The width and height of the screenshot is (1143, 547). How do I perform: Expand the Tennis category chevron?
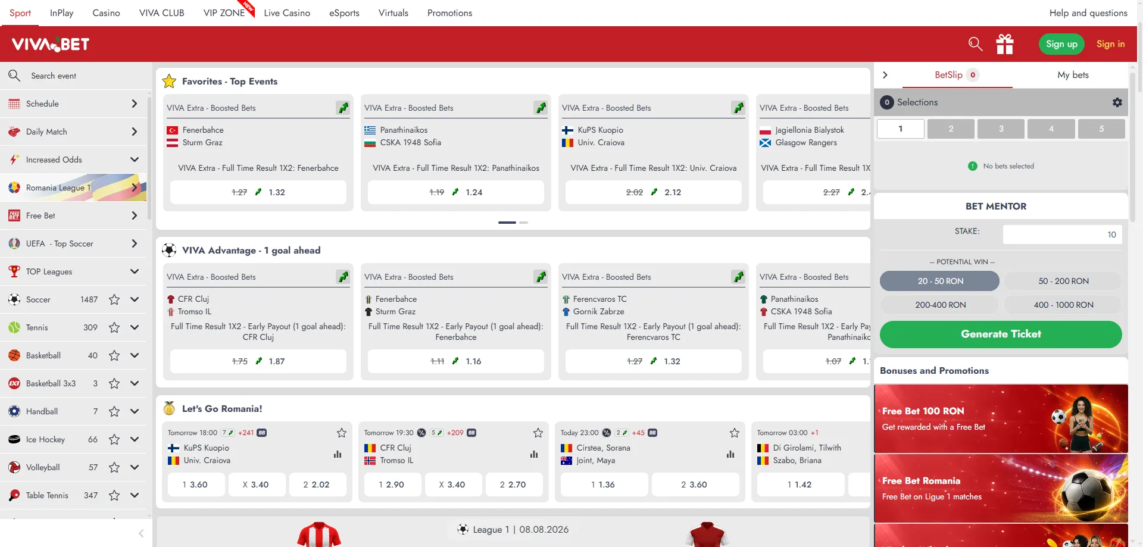pyautogui.click(x=135, y=327)
